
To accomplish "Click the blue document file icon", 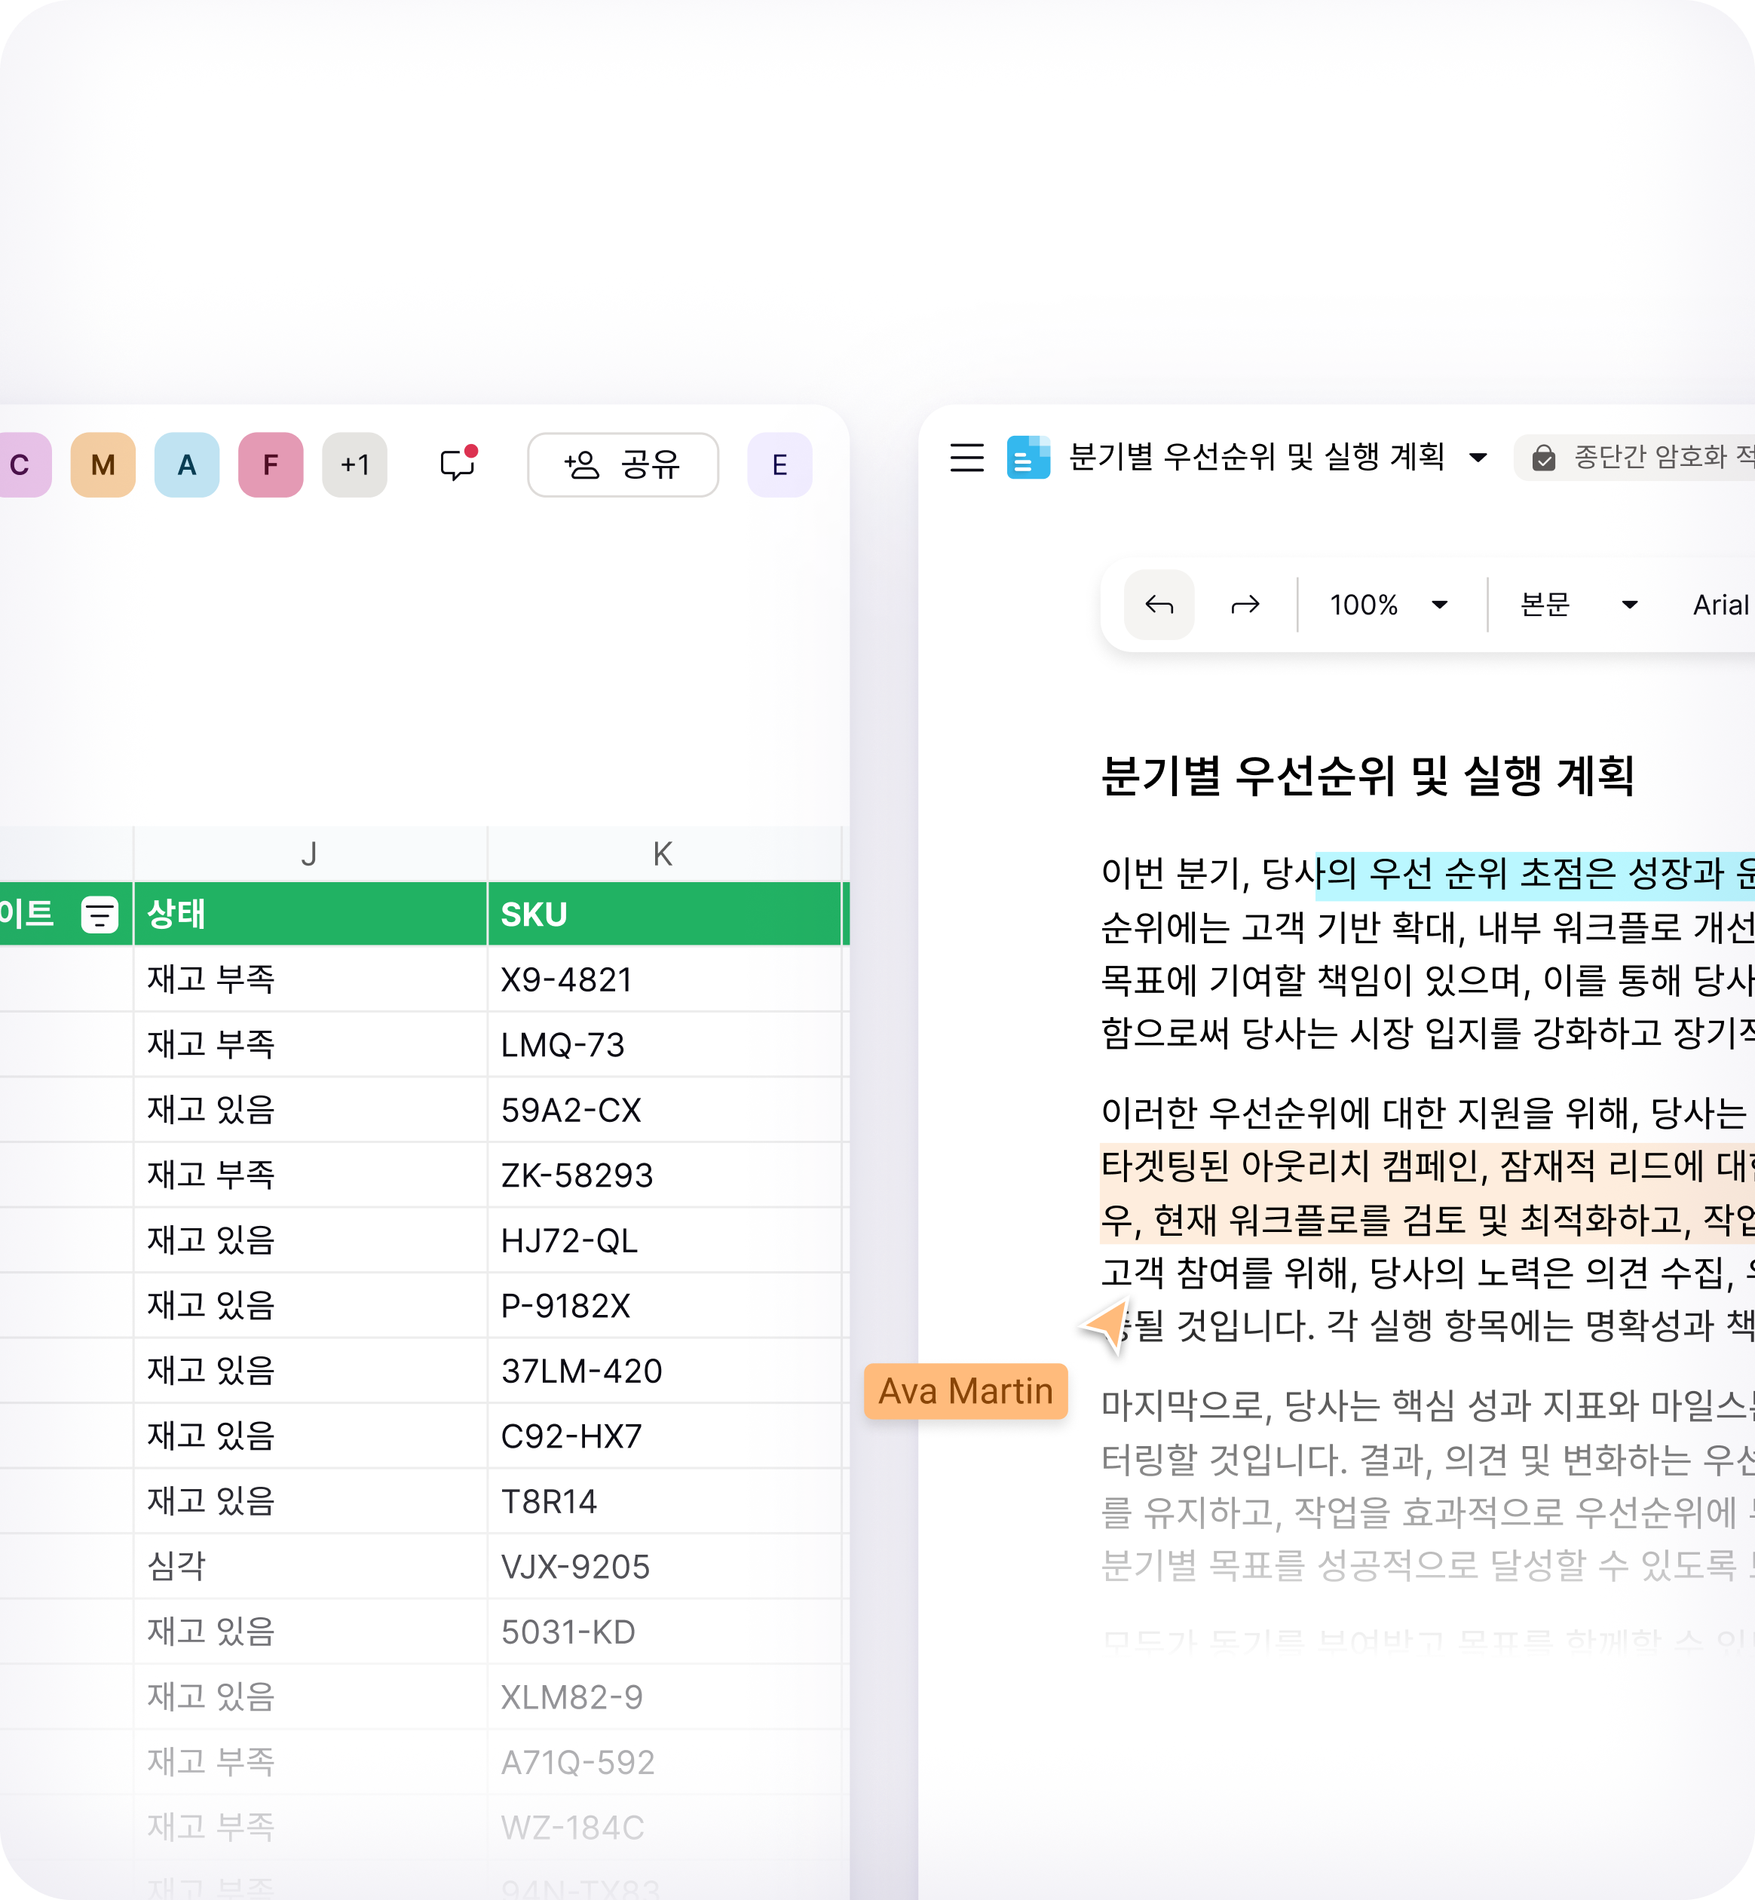I will pyautogui.click(x=1028, y=458).
